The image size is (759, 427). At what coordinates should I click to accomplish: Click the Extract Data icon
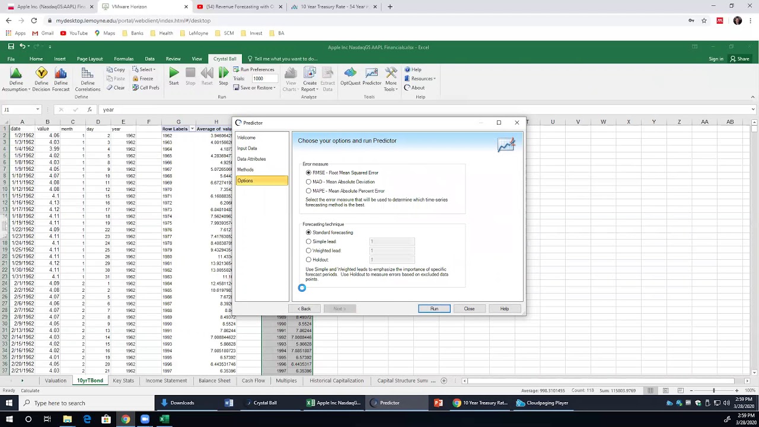click(x=327, y=73)
